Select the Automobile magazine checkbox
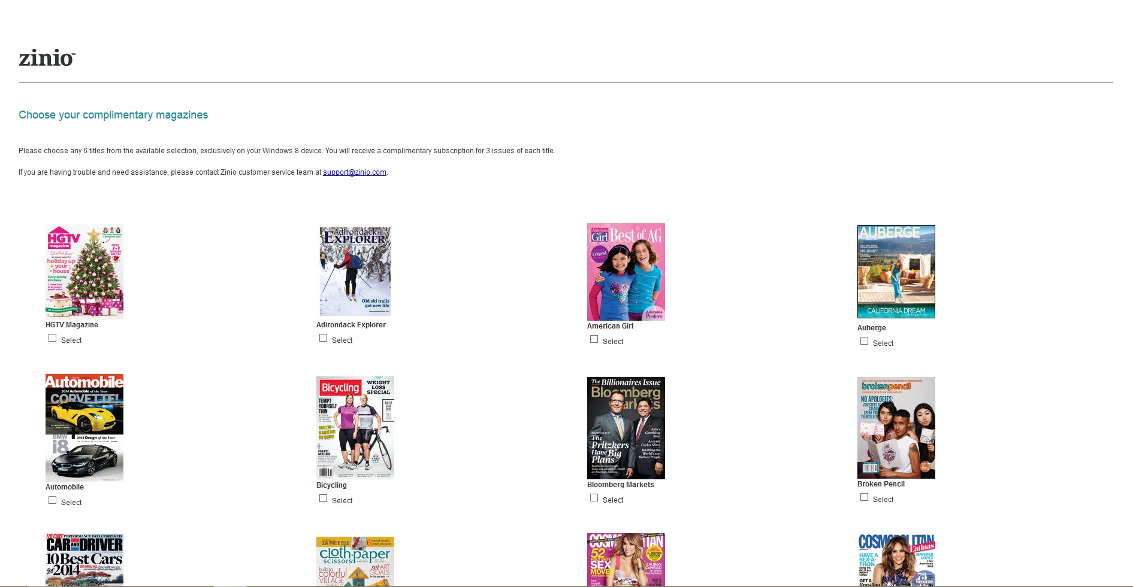 point(53,500)
